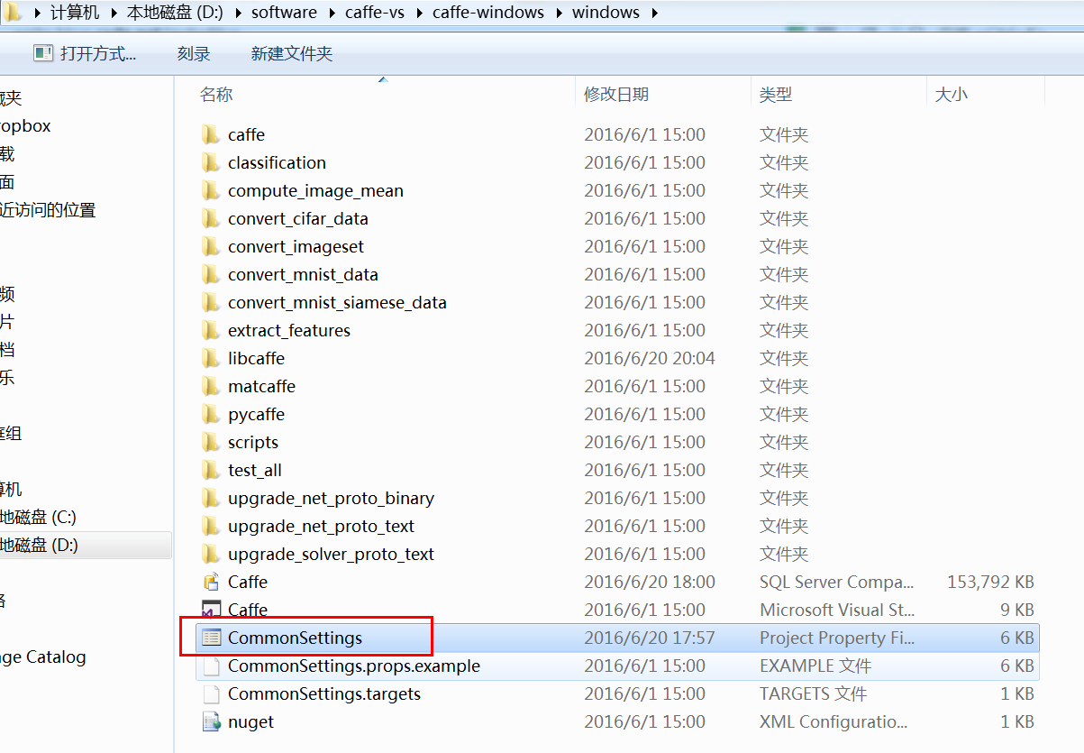Open Dropbox in navigation pane
Screen dimensions: 1084x753
[x=25, y=126]
